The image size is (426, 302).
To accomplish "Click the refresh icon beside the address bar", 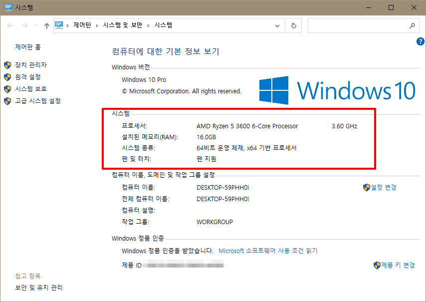I will click(293, 25).
